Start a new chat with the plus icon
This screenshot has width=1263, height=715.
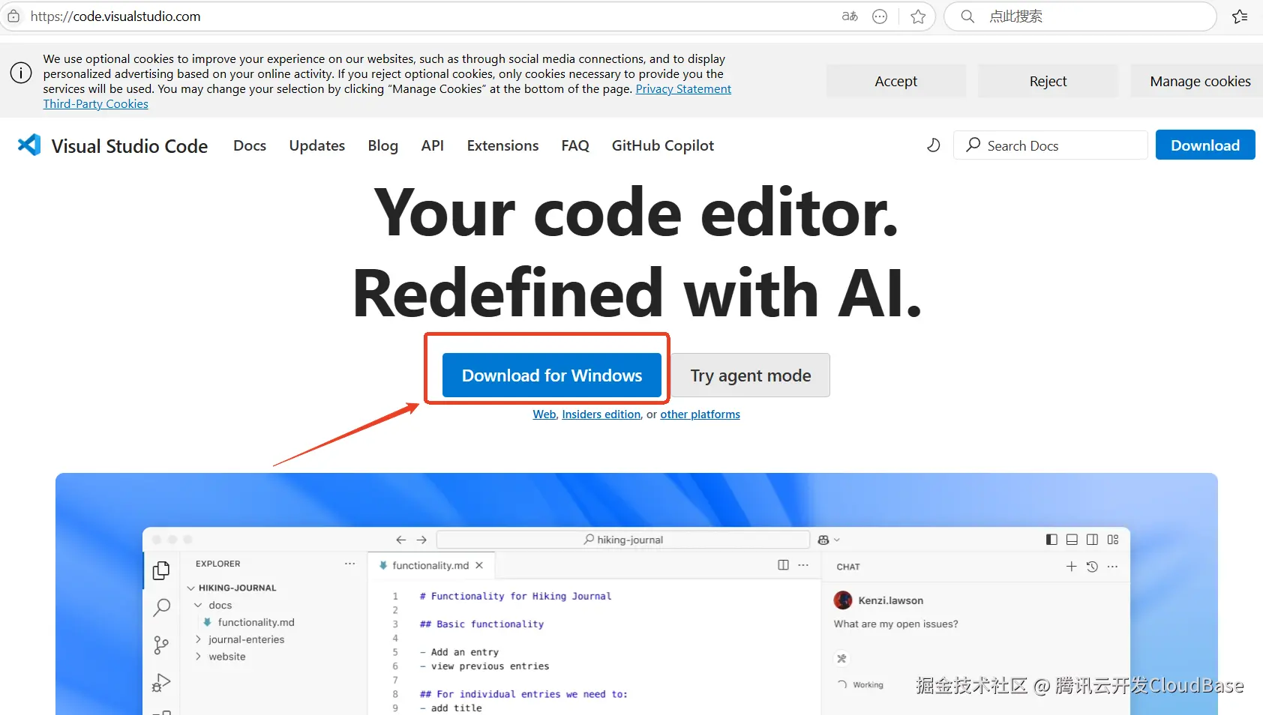pos(1071,567)
